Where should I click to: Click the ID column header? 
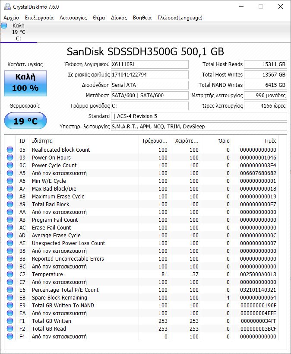click(22, 141)
